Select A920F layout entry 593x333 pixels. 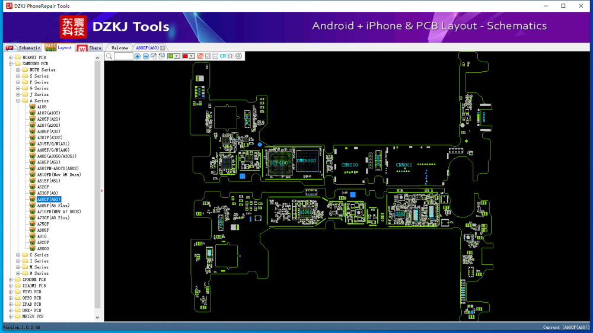[x=43, y=242]
